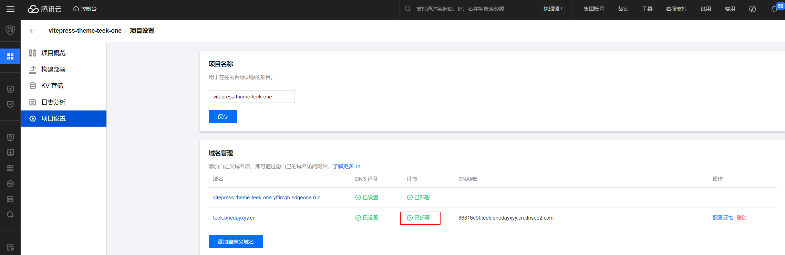Click 配置证书 for teek.onedayxyy.cn
Image resolution: width=785 pixels, height=255 pixels.
pos(722,218)
